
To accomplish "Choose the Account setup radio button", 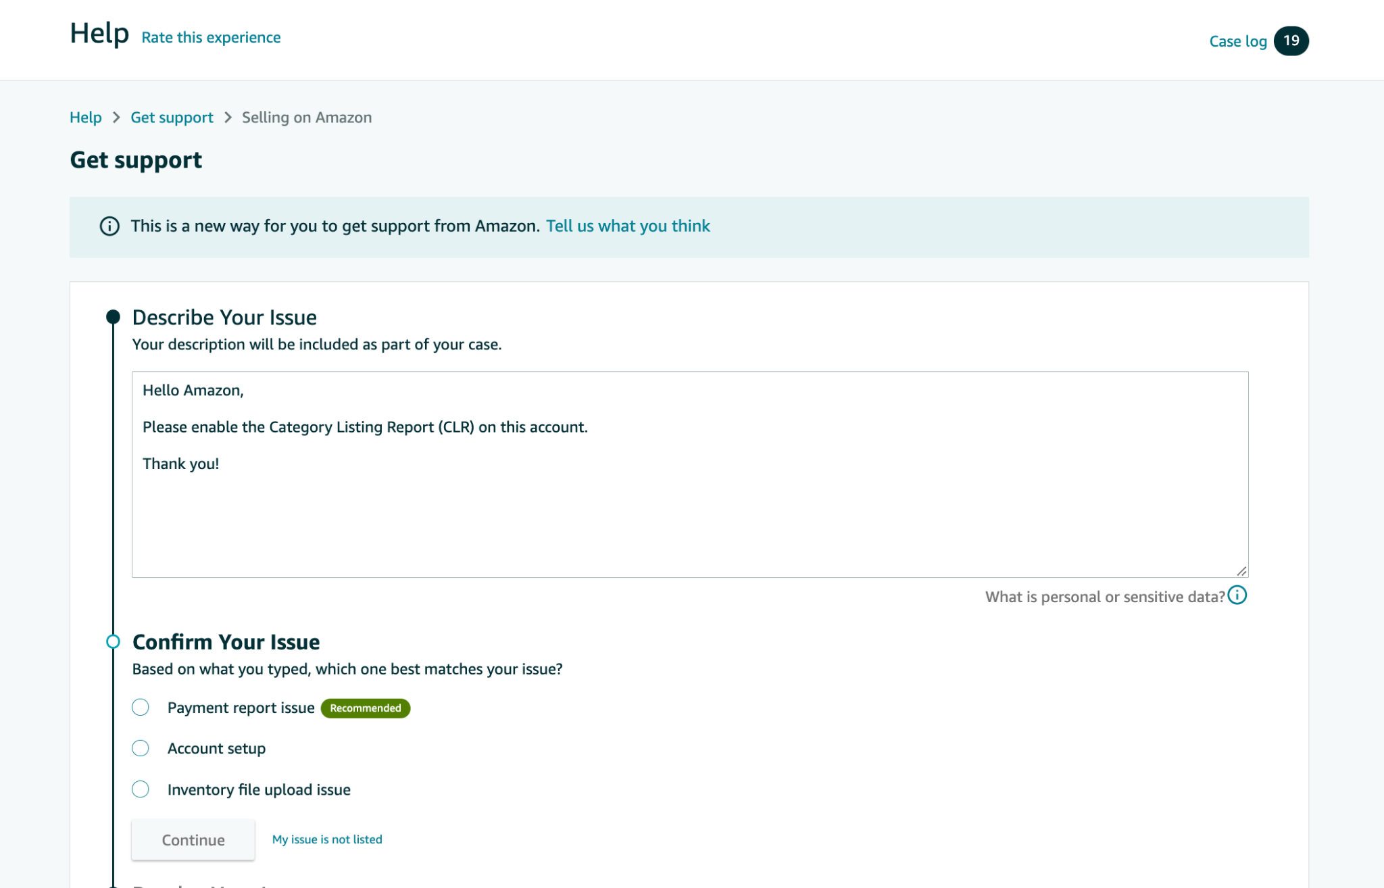I will (x=141, y=748).
